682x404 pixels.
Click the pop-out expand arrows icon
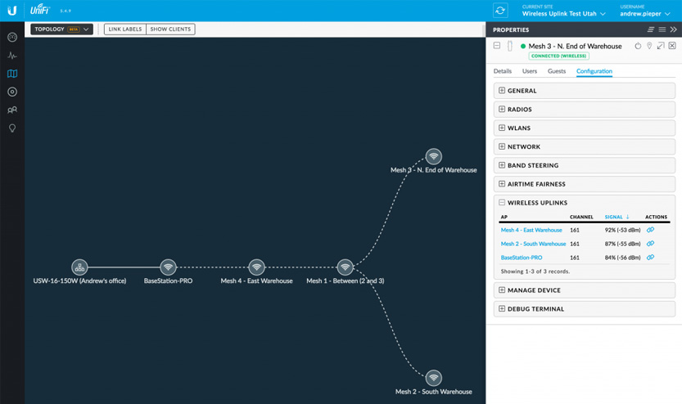click(x=661, y=46)
